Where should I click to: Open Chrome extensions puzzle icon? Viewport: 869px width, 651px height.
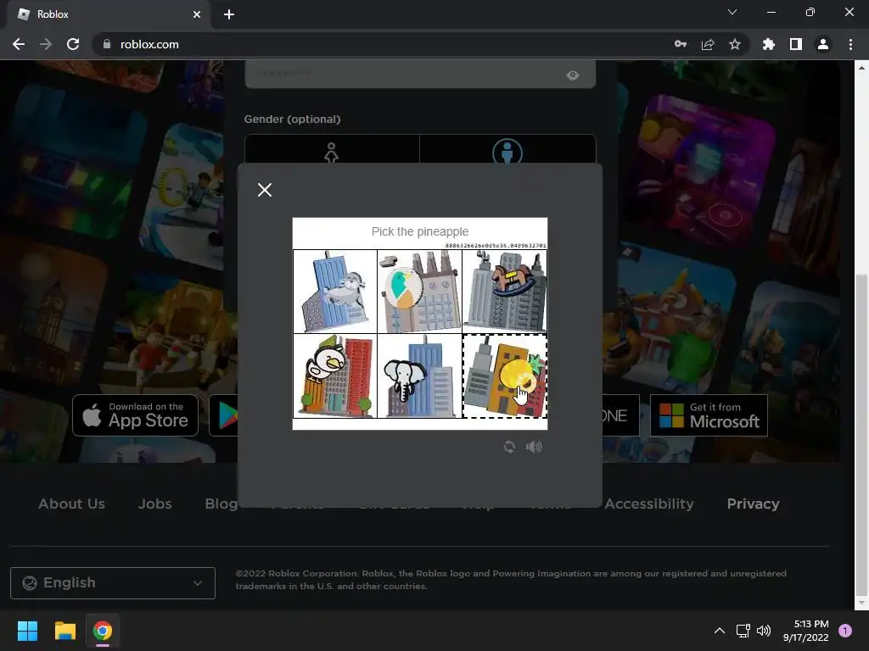(769, 44)
